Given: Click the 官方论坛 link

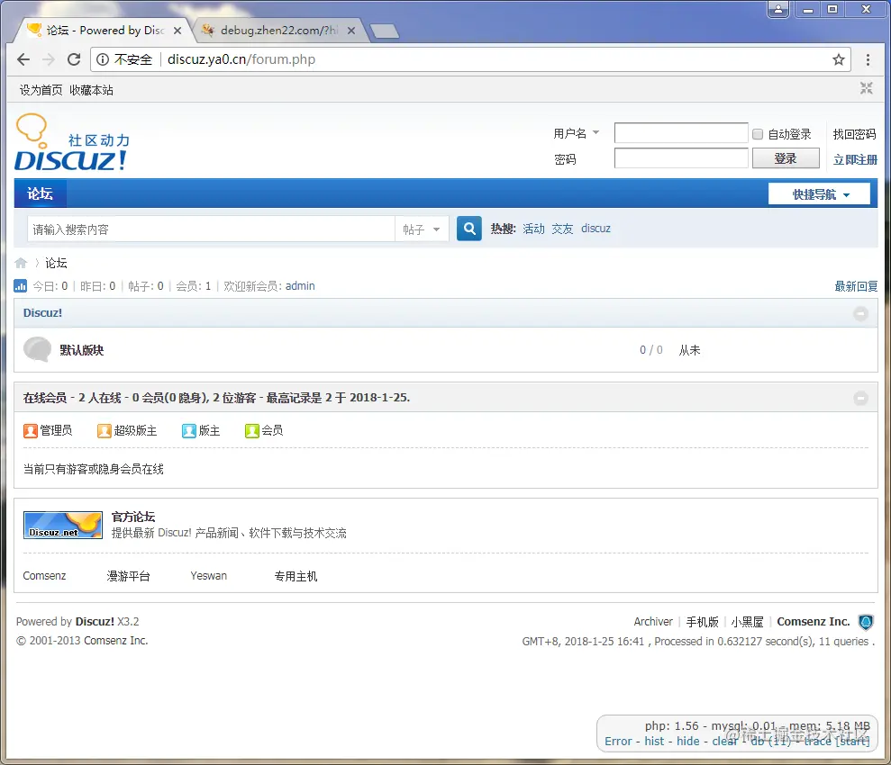Looking at the screenshot, I should pyautogui.click(x=133, y=517).
